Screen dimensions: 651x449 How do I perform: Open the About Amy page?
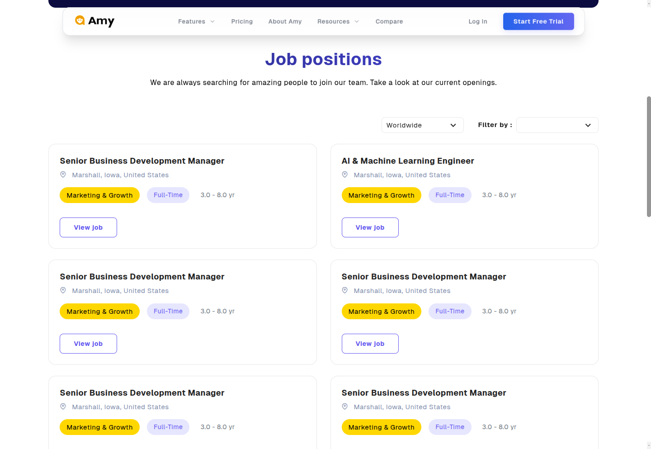click(x=285, y=22)
